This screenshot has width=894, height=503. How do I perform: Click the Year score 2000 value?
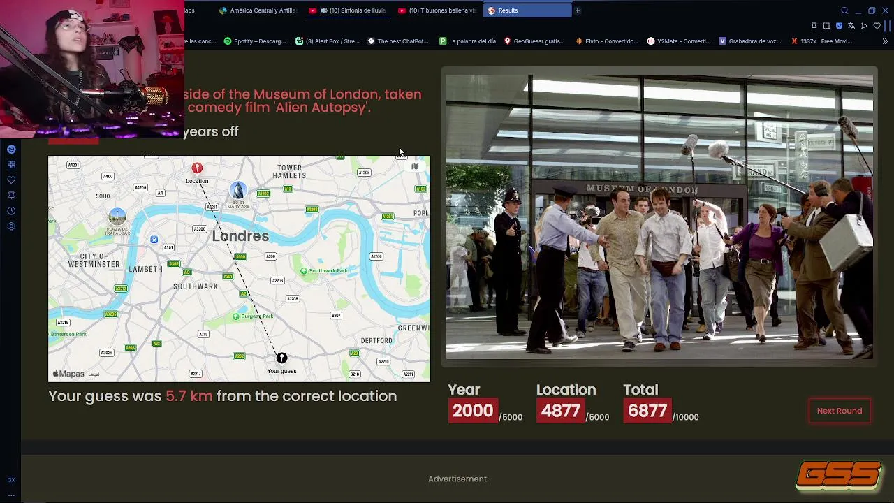(x=473, y=411)
